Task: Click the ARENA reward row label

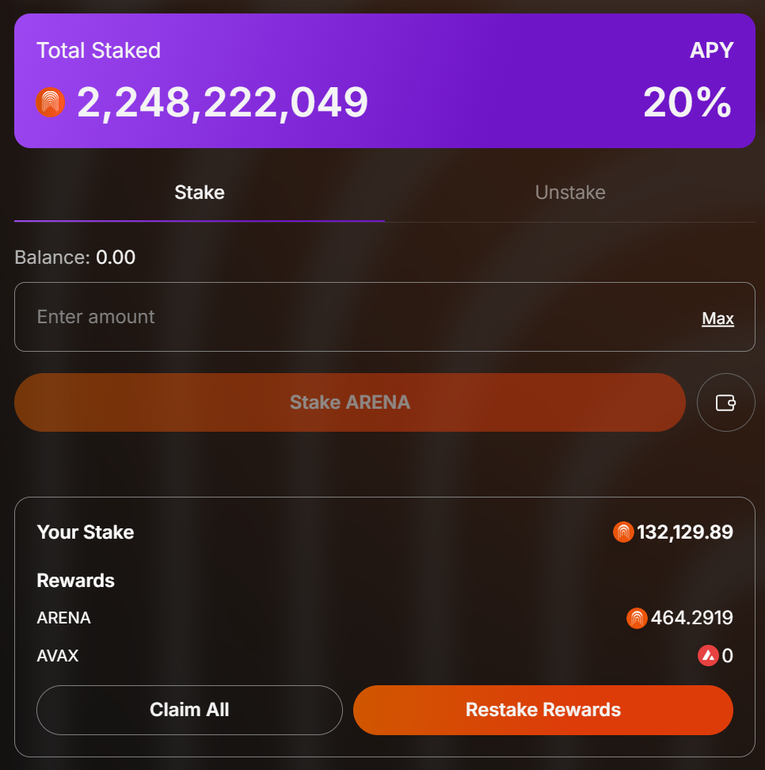Action: [64, 618]
